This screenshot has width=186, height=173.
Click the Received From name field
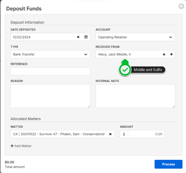click(x=129, y=54)
